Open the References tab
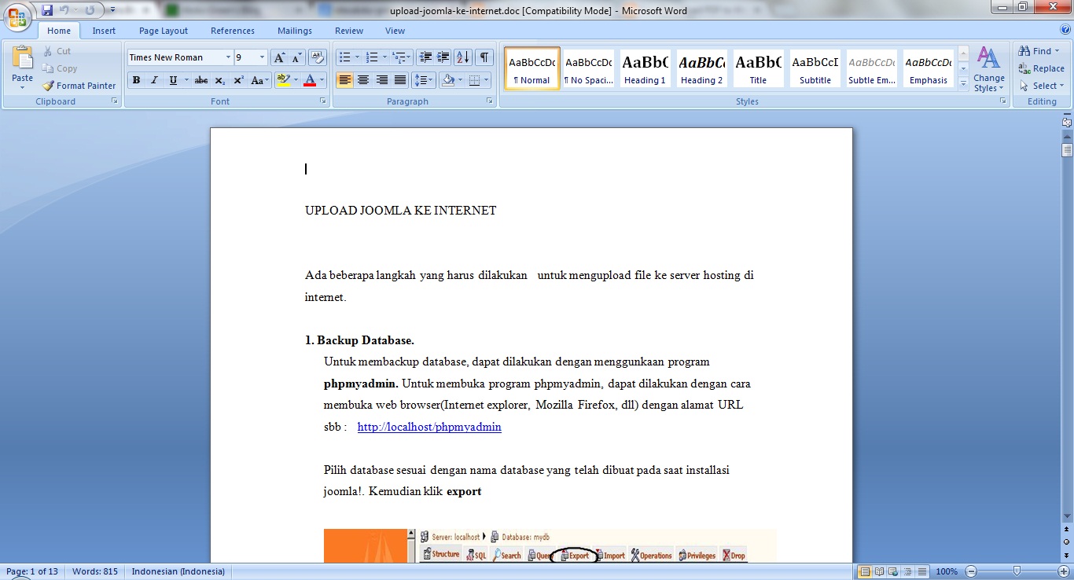Viewport: 1074px width, 580px height. pos(233,31)
